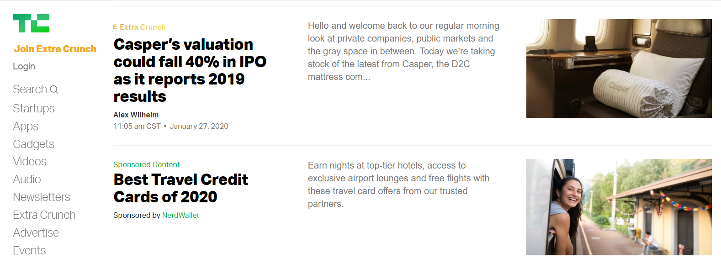721x264 pixels.
Task: Go to the Startups section
Action: [34, 108]
